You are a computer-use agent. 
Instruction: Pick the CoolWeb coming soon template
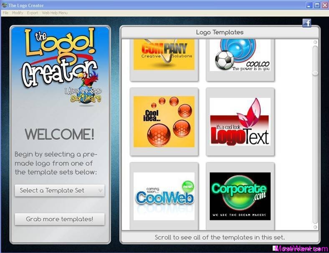tap(164, 196)
